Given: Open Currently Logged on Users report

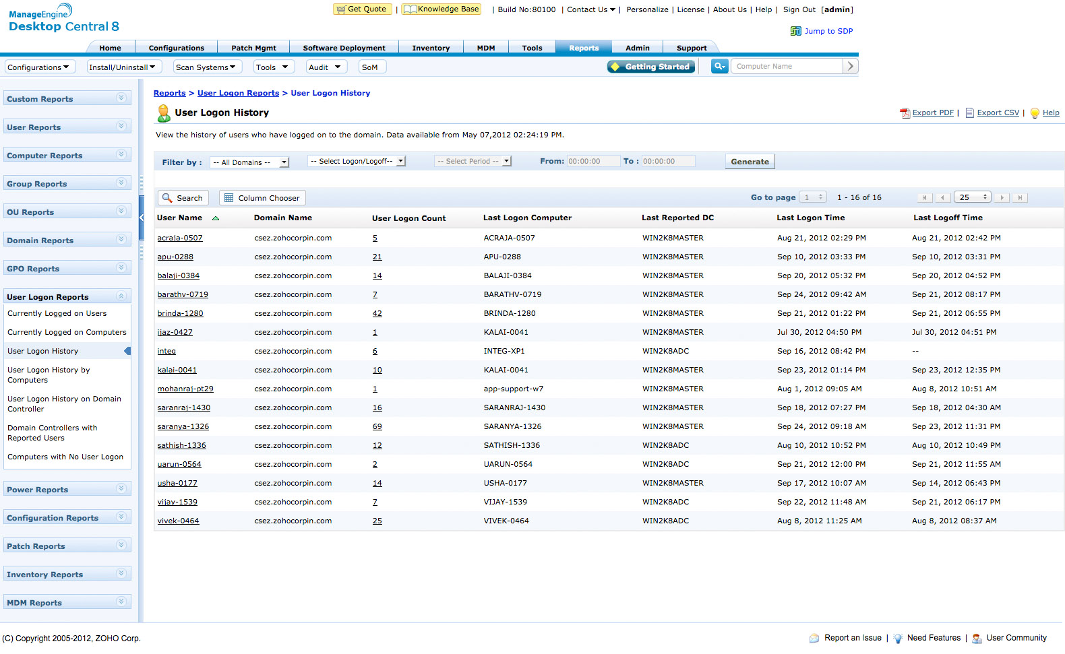Looking at the screenshot, I should [x=57, y=313].
